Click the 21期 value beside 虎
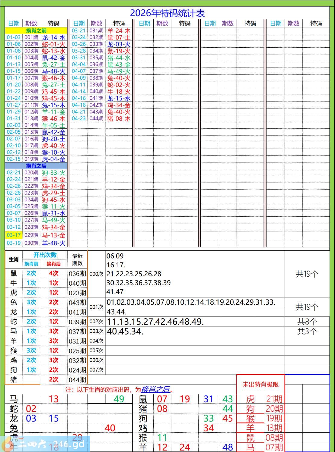 pos(274,399)
